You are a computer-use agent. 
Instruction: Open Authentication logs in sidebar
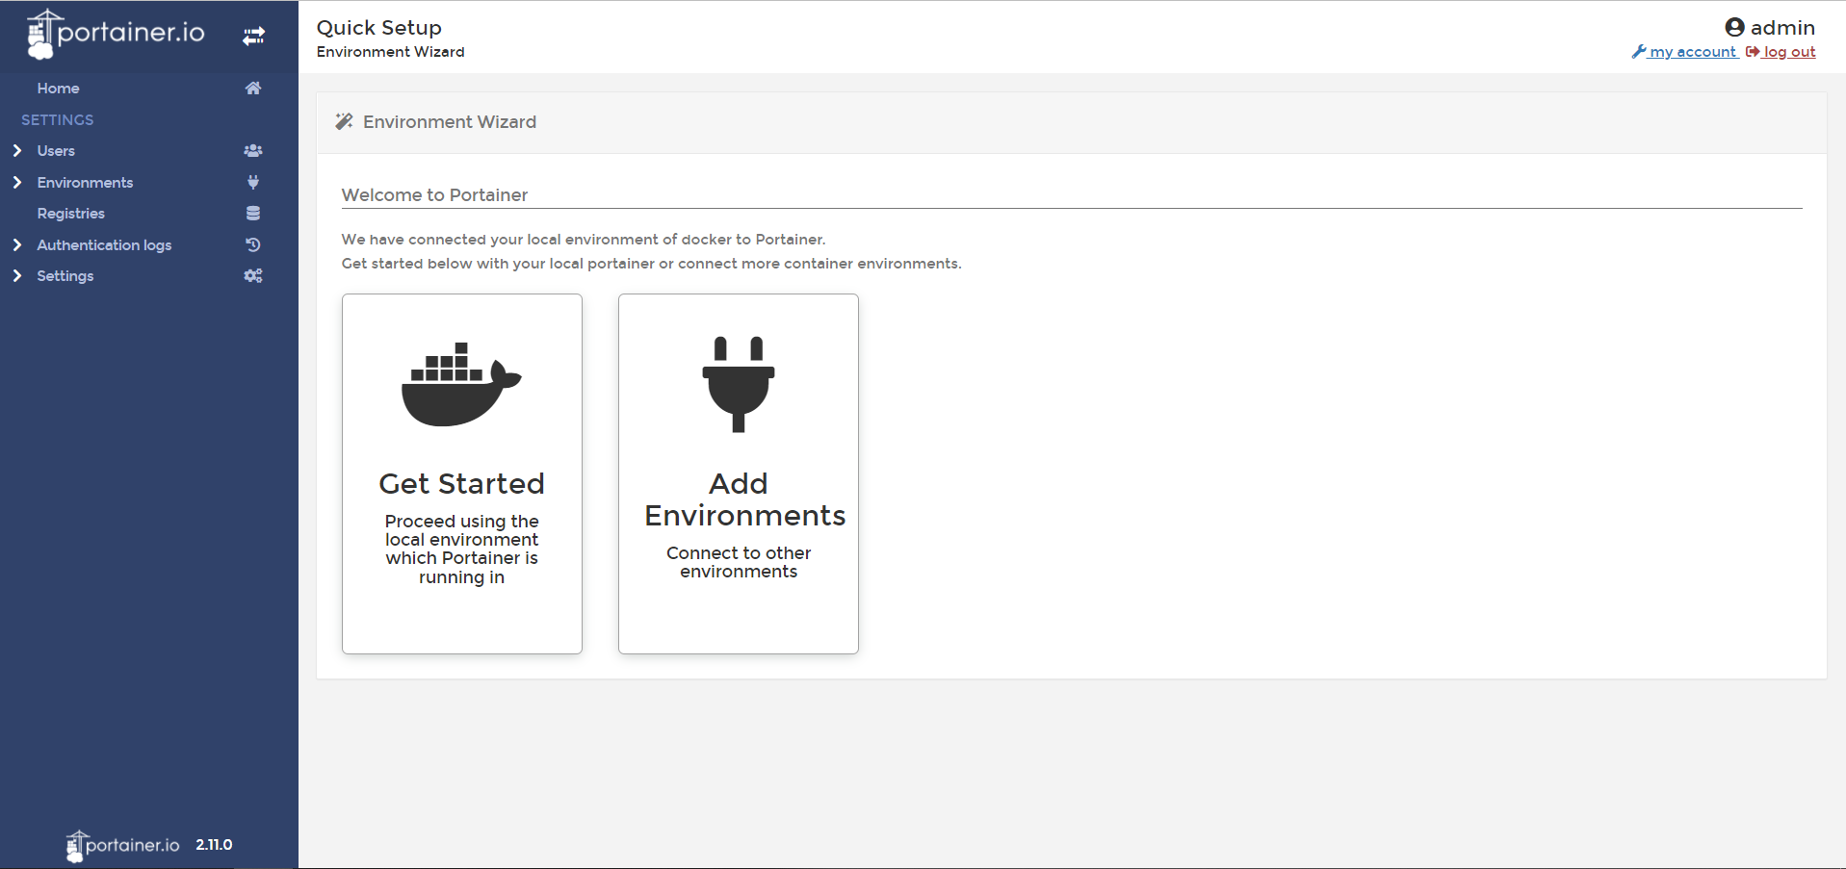(104, 244)
